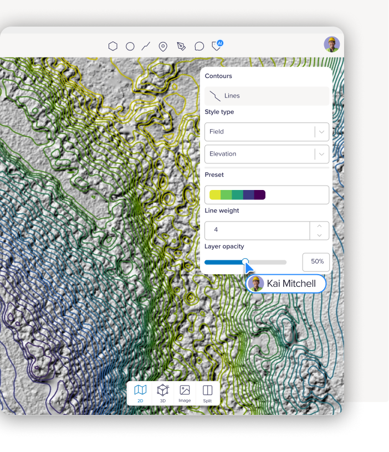Click the Contours panel title
The height and width of the screenshot is (452, 389).
point(218,76)
